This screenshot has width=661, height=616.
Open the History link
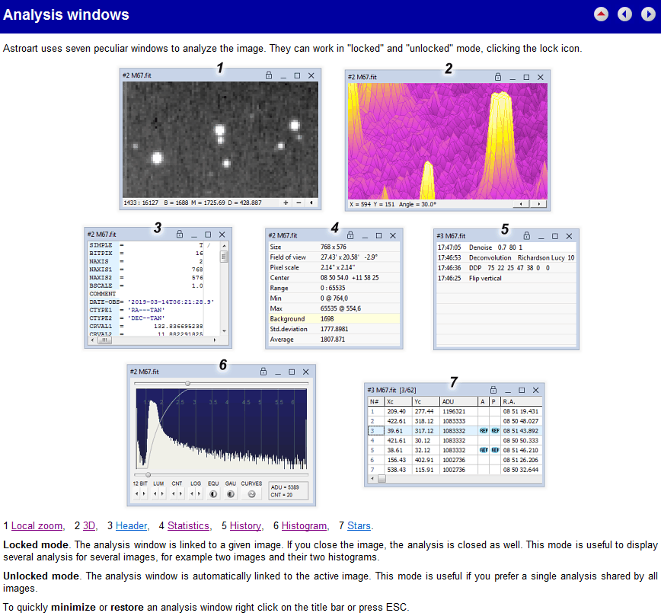click(245, 526)
